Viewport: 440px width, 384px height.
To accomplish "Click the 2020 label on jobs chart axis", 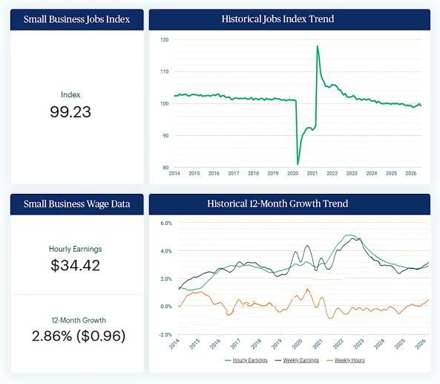I will (292, 174).
